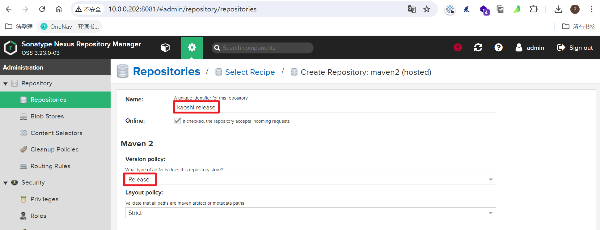Image resolution: width=600 pixels, height=230 pixels.
Task: Open the translate page icon
Action: pos(412,9)
